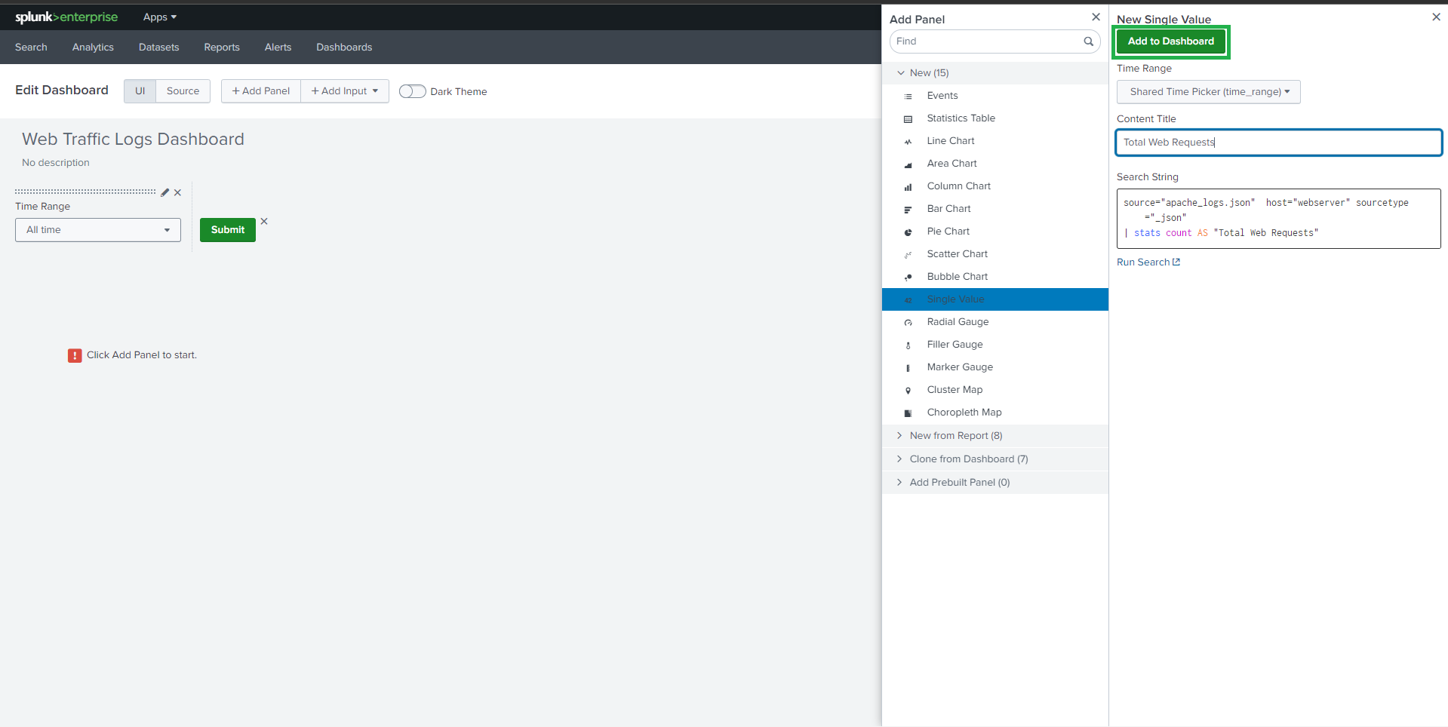This screenshot has height=727, width=1448.
Task: Click the Radial Gauge icon
Action: point(908,323)
